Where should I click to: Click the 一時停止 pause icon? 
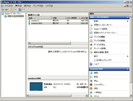[x=91, y=93]
